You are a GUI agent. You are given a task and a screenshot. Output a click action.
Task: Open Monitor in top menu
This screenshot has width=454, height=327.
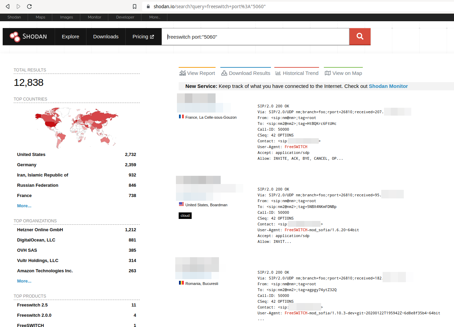94,17
